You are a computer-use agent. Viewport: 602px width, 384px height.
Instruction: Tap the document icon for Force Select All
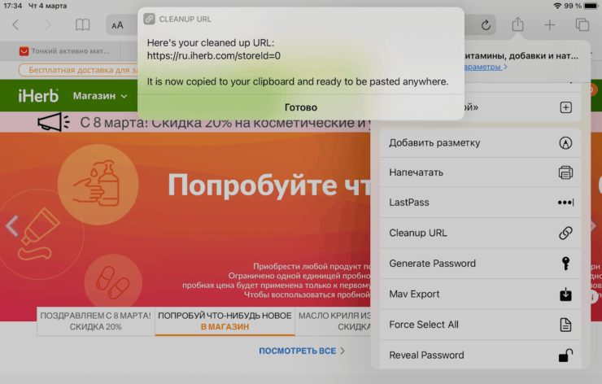click(565, 325)
